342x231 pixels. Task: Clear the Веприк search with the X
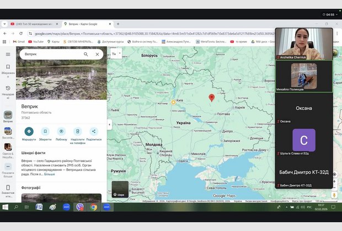(98, 54)
